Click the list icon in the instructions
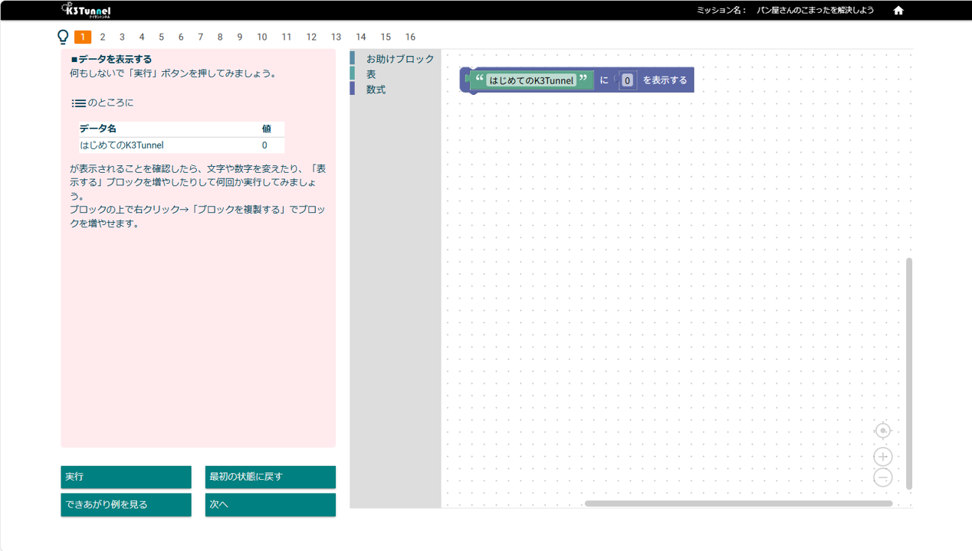Screen dimensions: 972x551 coord(78,103)
